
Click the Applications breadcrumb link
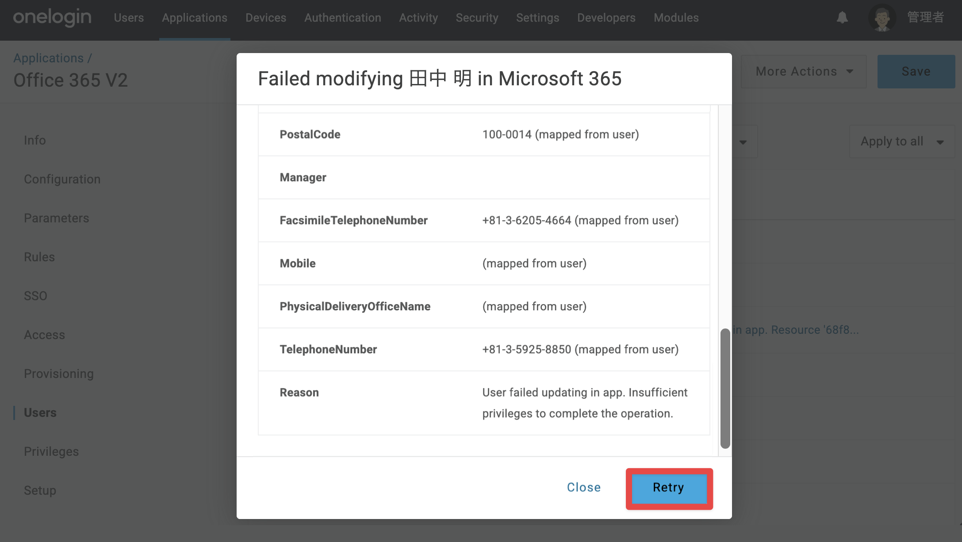pyautogui.click(x=48, y=58)
